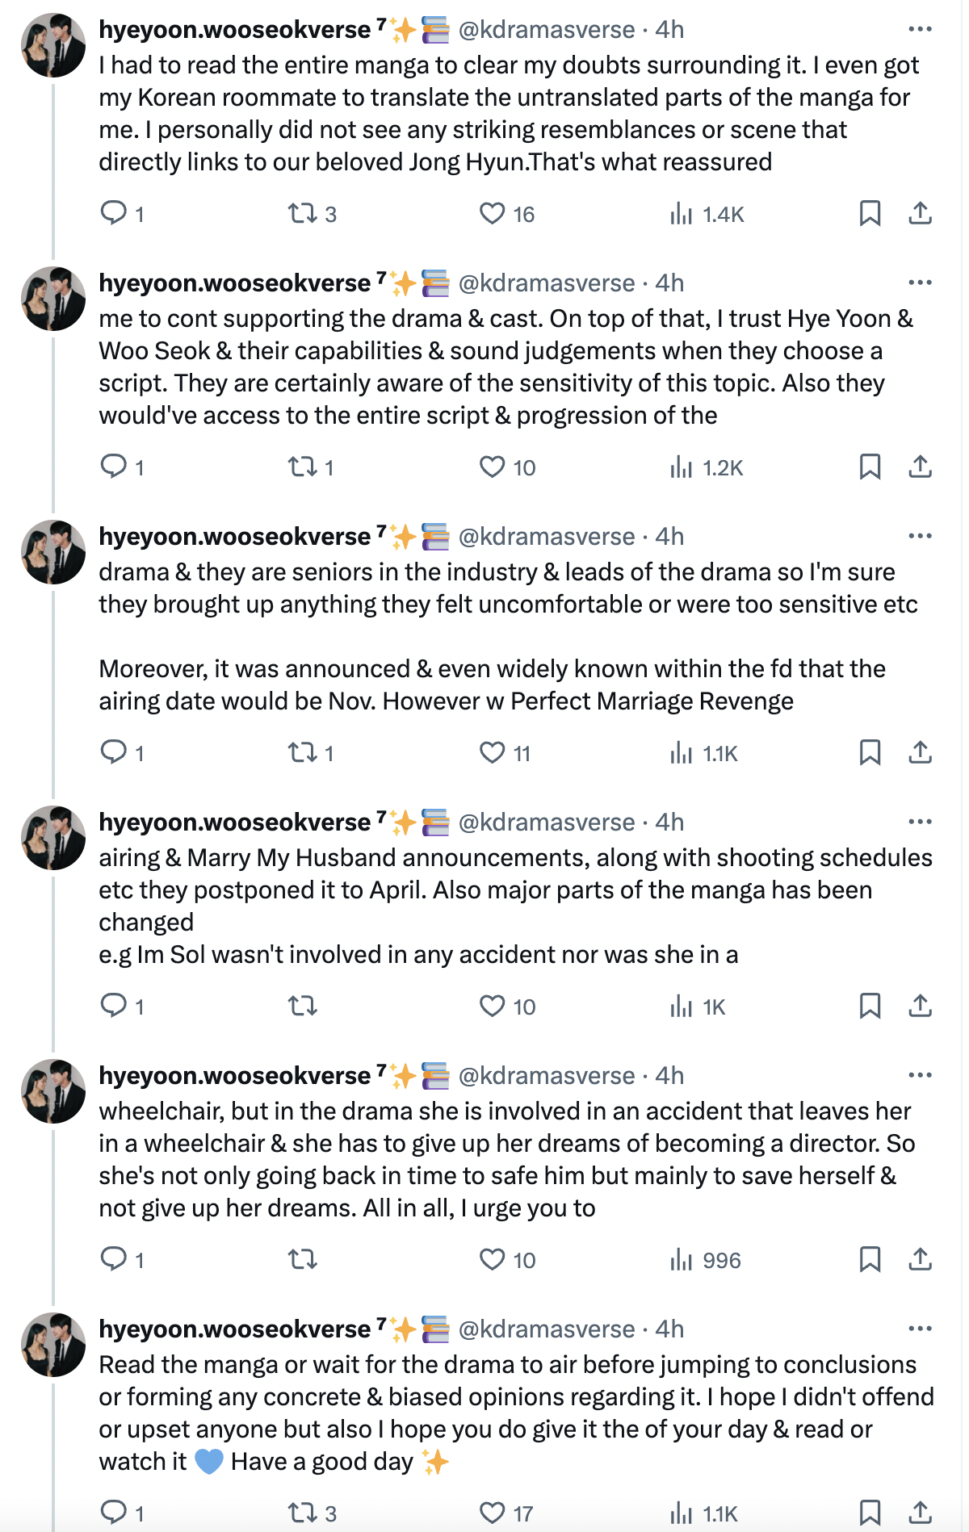This screenshot has height=1532, width=969.
Task: Open hyeyoon.wooseokverse profile name on wheelchair tweet
Action: click(x=234, y=1075)
